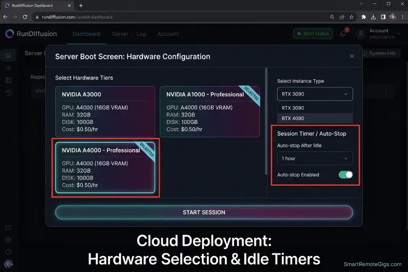Switch to the Account tab
The height and width of the screenshot is (272, 408).
pos(167,34)
